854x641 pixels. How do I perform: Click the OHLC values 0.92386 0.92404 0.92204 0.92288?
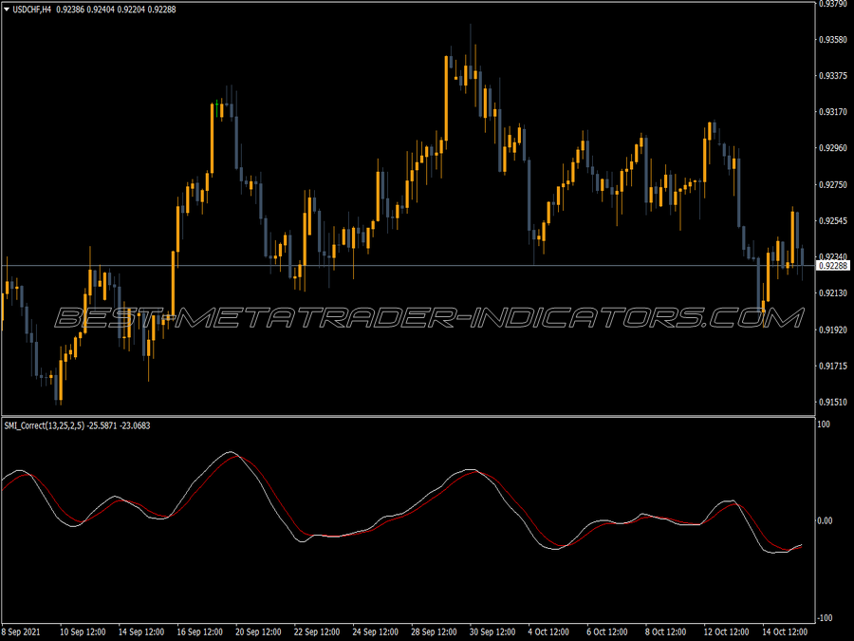[116, 9]
